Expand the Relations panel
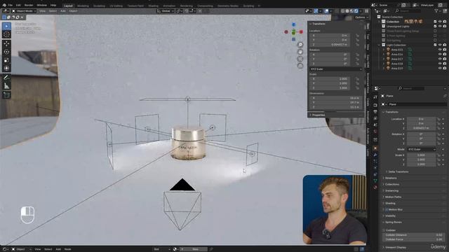This screenshot has width=449, height=252. (x=391, y=178)
